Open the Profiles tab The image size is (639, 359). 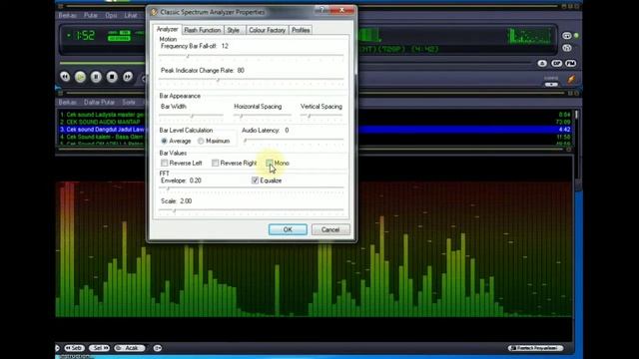point(301,30)
